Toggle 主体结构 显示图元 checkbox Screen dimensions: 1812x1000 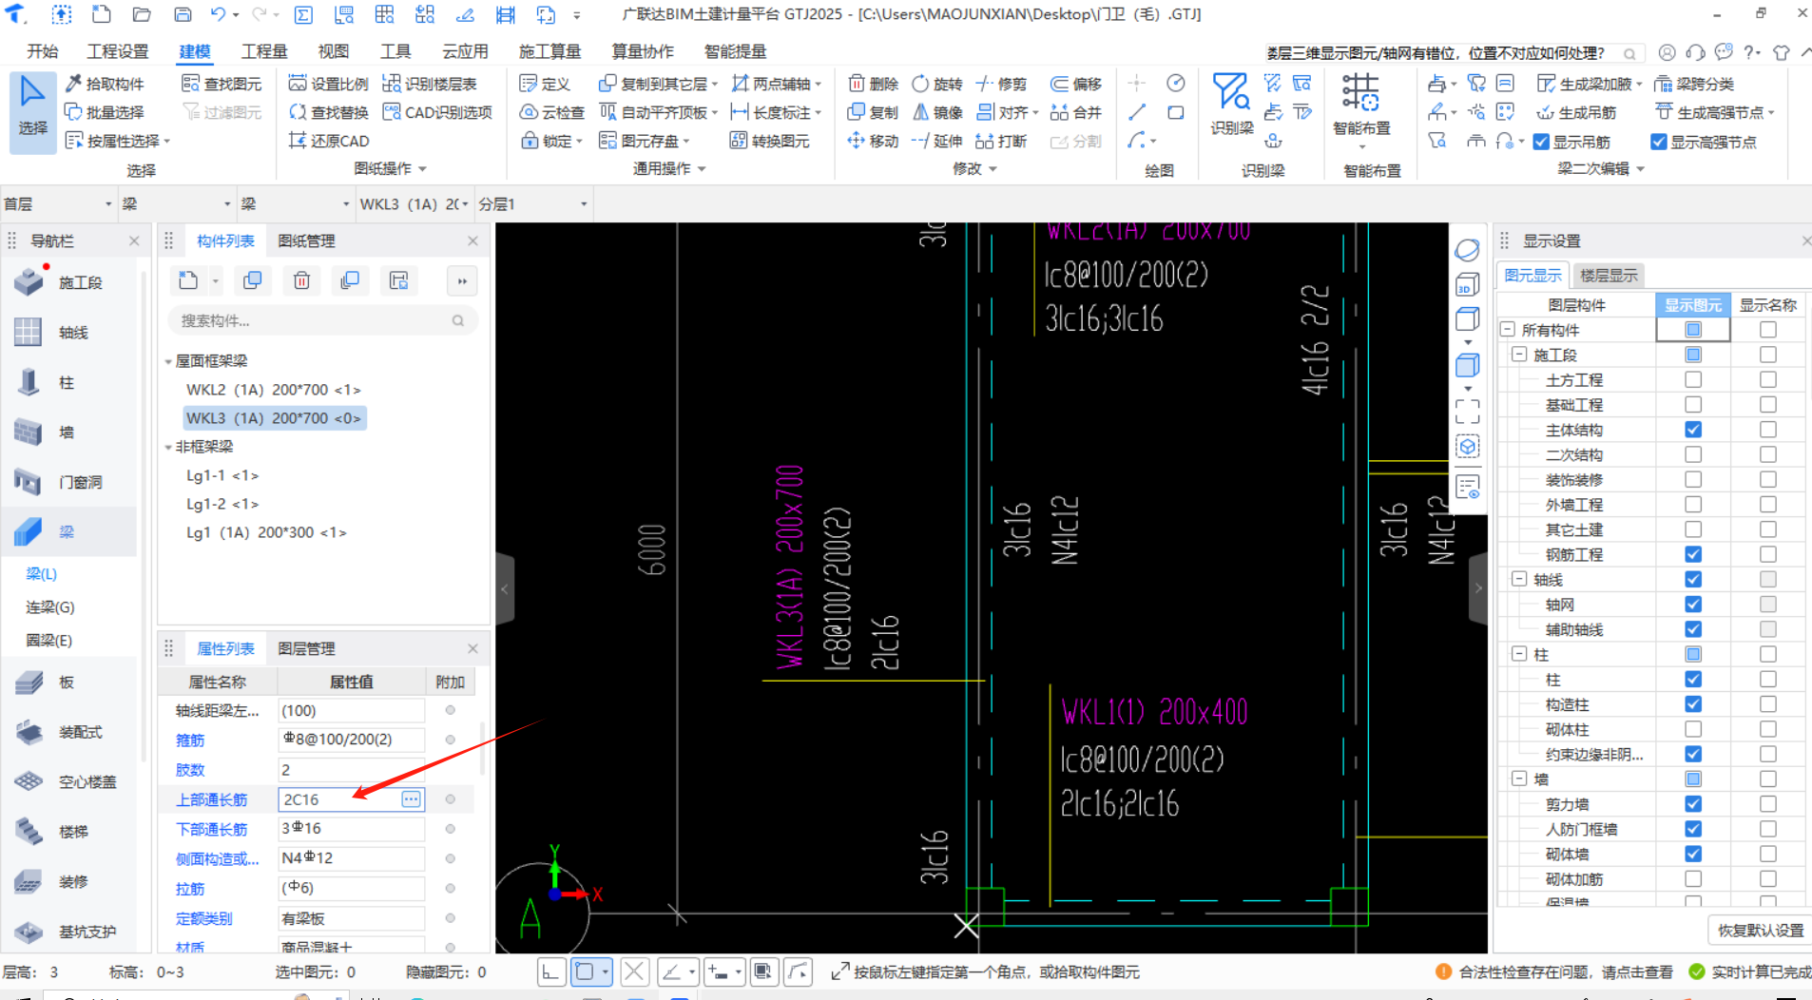coord(1693,430)
